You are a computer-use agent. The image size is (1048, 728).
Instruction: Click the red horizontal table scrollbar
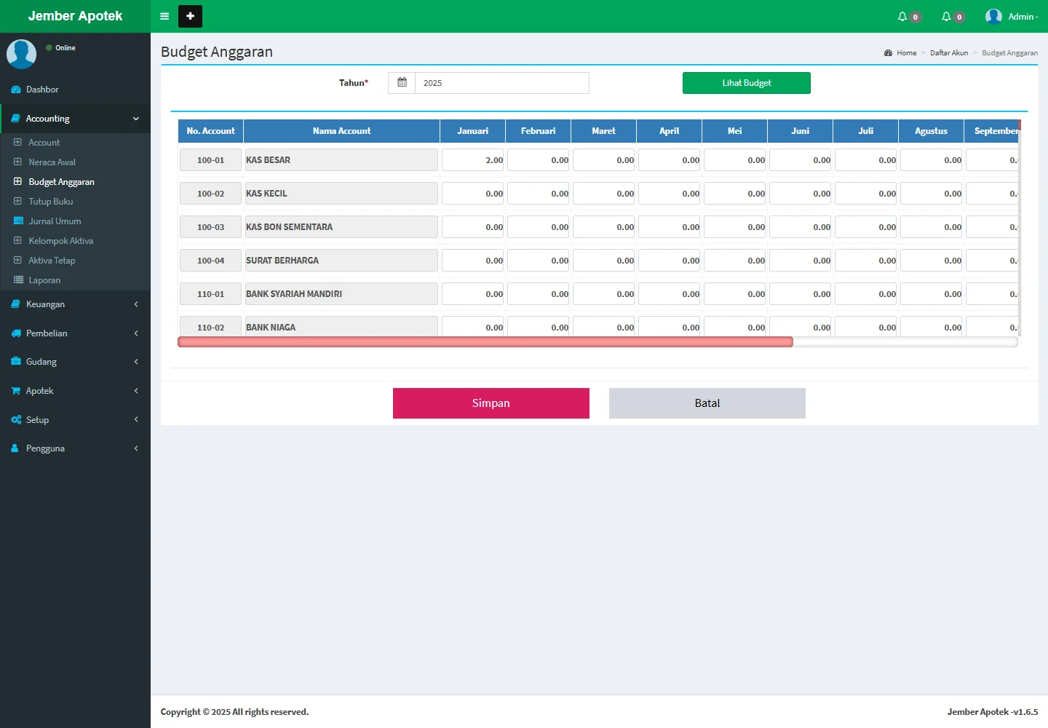485,342
